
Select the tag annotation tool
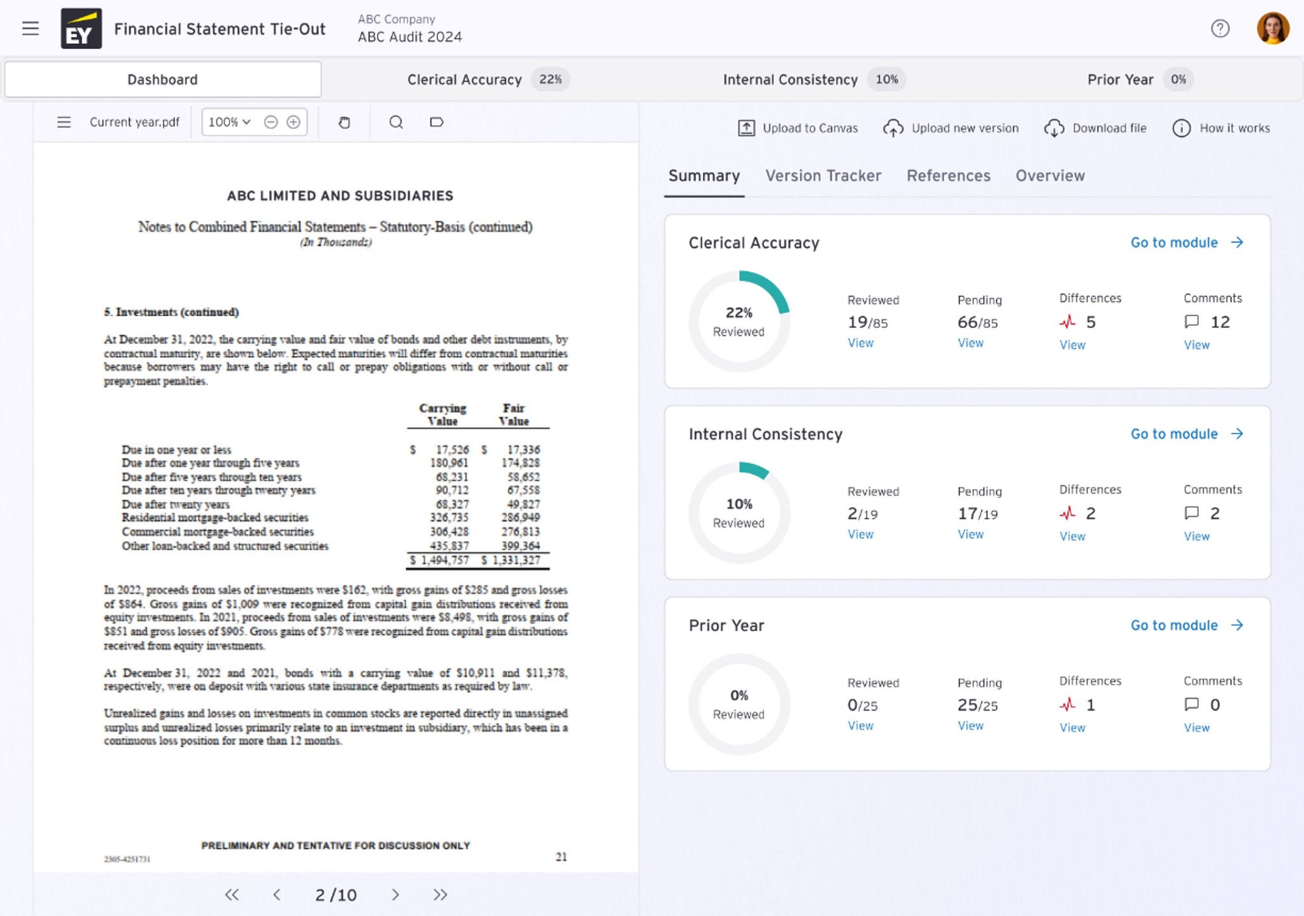(x=436, y=122)
